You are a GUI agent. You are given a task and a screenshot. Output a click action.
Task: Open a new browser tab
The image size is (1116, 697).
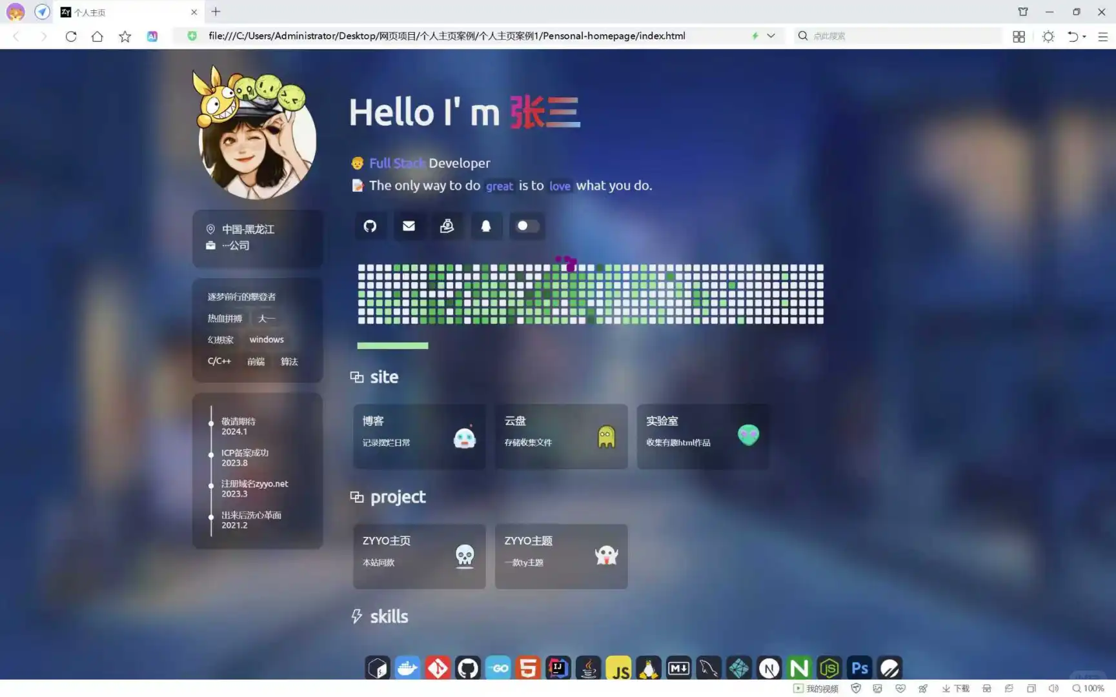pos(216,12)
